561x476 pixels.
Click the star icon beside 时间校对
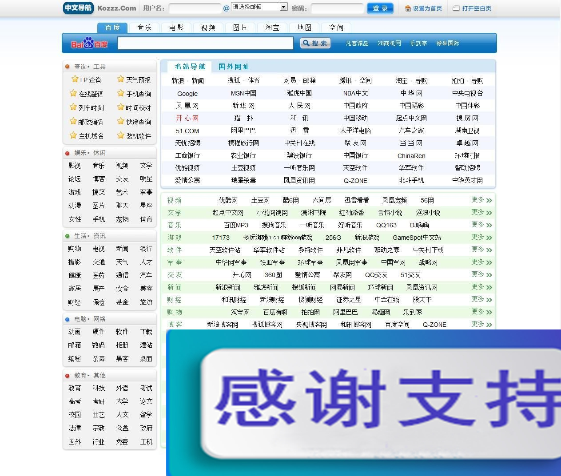(x=121, y=107)
